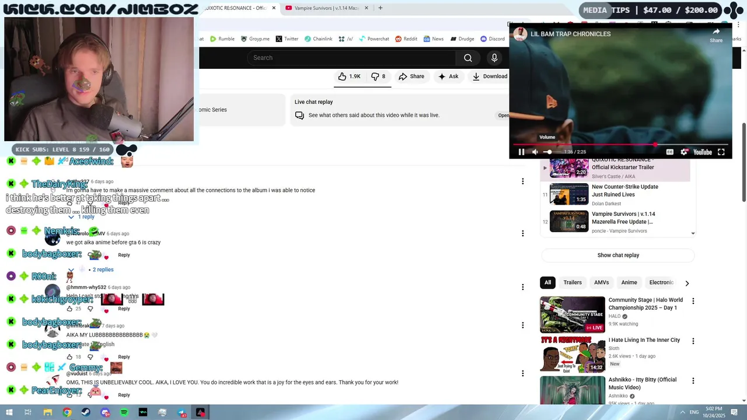Open the Drudge bookmark
The width and height of the screenshot is (747, 420).
pyautogui.click(x=462, y=39)
